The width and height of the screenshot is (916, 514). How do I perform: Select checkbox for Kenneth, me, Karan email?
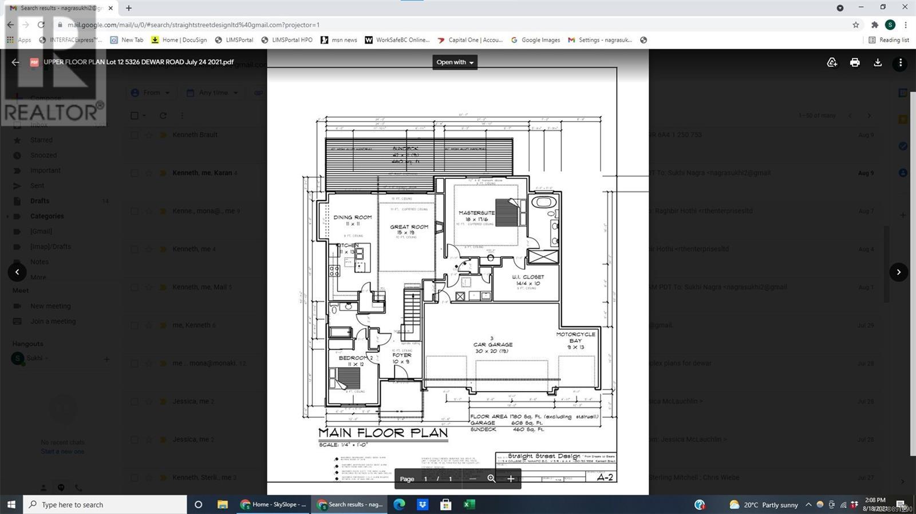tap(135, 173)
